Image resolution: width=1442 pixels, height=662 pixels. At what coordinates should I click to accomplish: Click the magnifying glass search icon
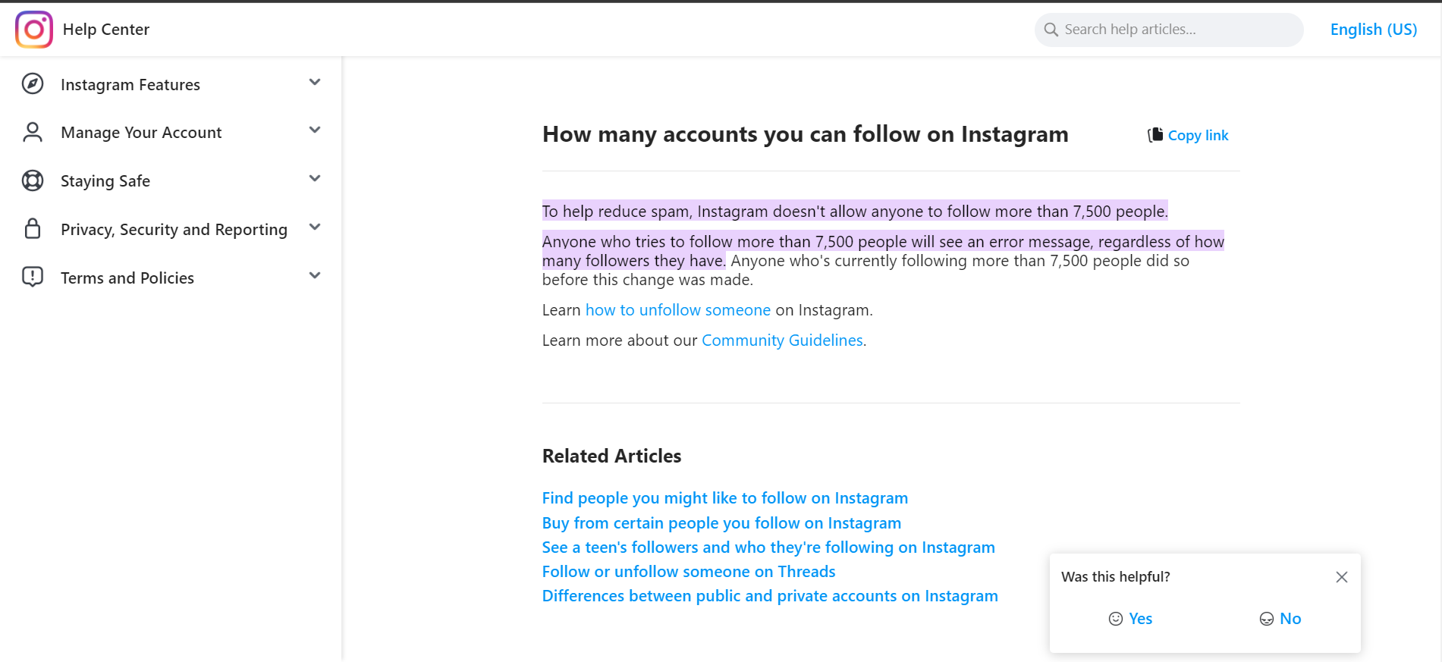(x=1051, y=30)
